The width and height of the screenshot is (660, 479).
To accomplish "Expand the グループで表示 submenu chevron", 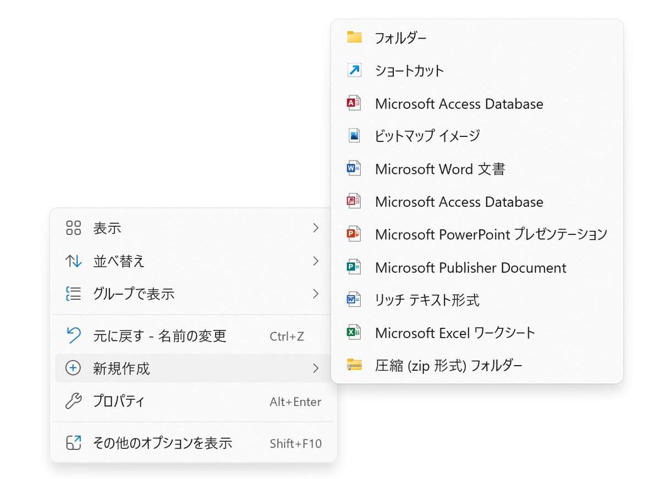I will [x=316, y=294].
